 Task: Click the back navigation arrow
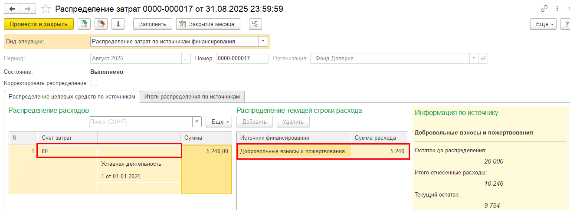[12, 9]
